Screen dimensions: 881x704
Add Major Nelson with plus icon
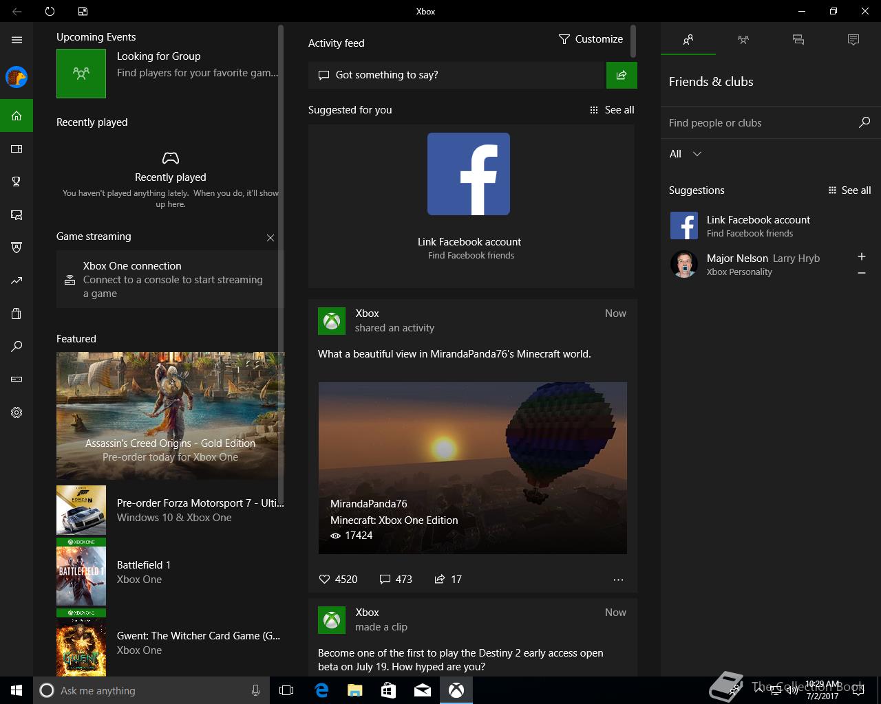point(861,256)
